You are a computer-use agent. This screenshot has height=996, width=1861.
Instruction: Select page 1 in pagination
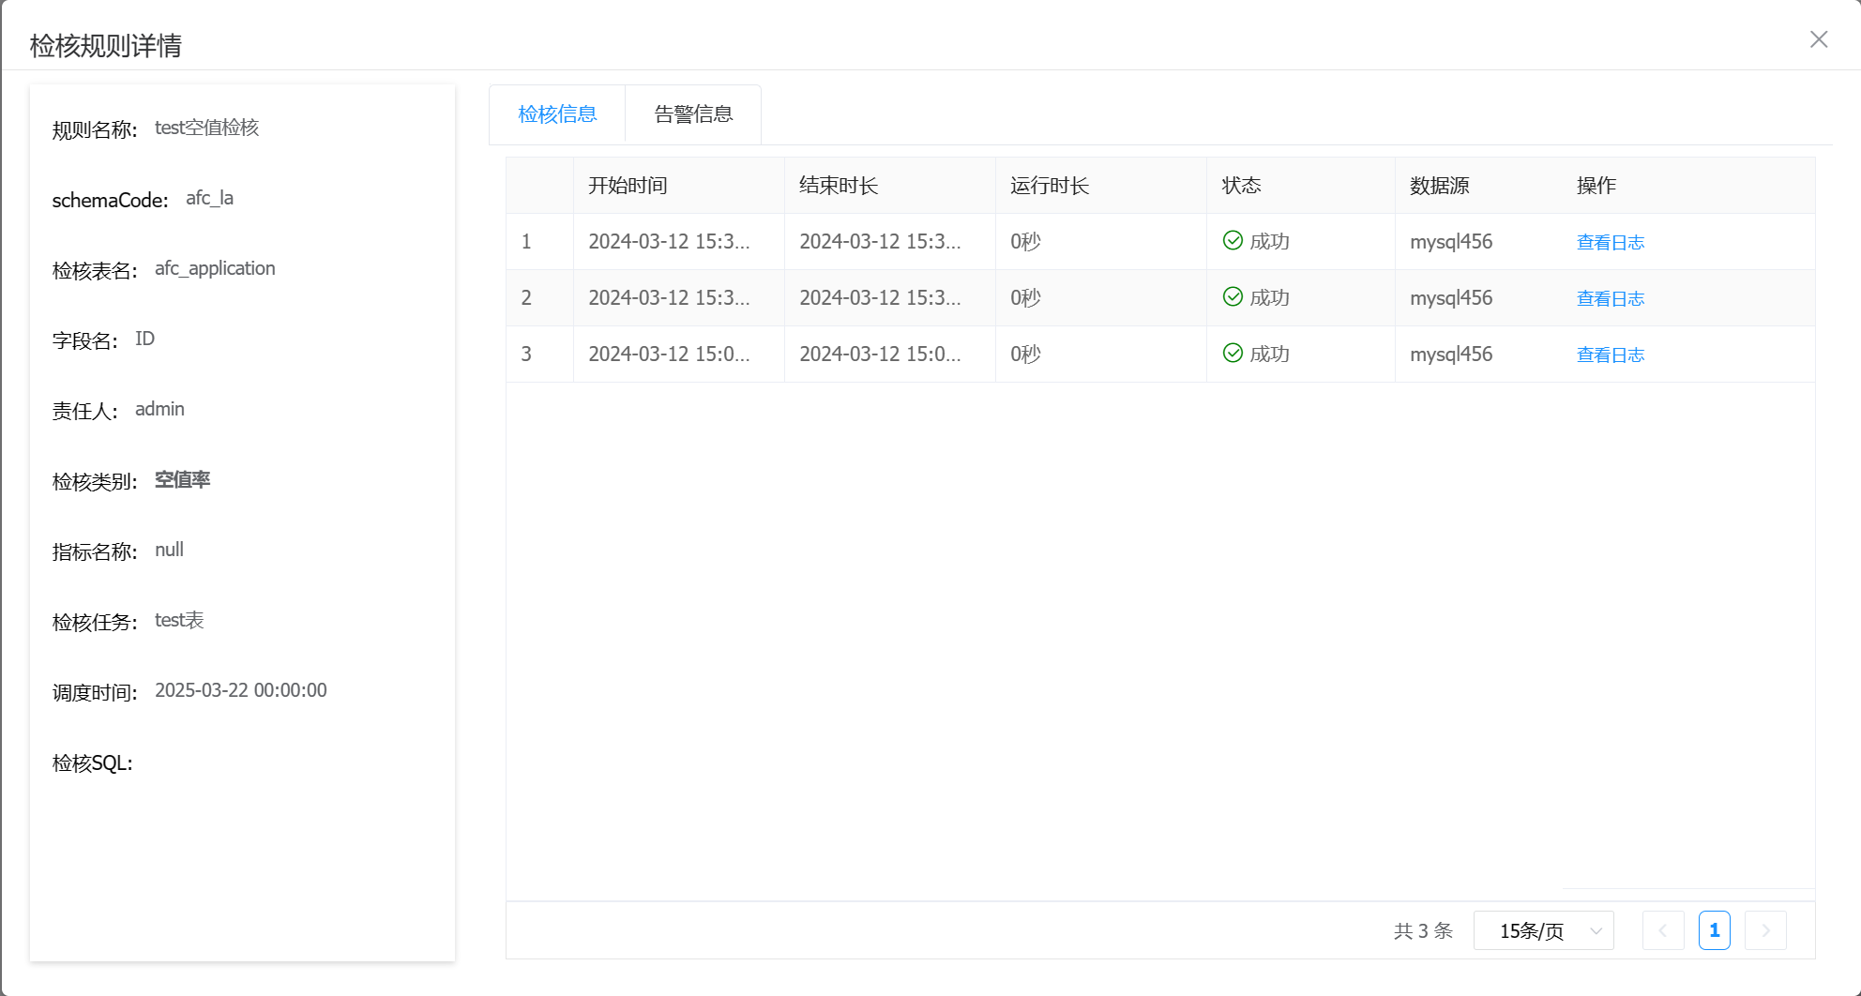point(1714,930)
